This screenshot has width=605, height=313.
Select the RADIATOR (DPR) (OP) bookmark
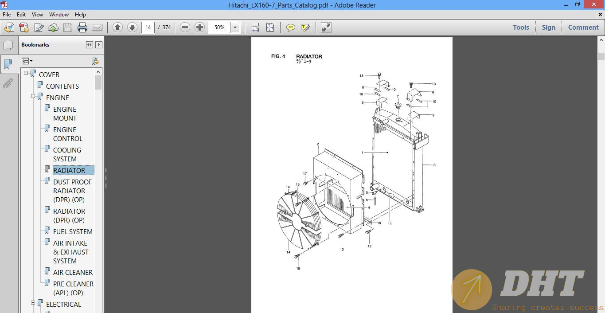[x=69, y=215]
